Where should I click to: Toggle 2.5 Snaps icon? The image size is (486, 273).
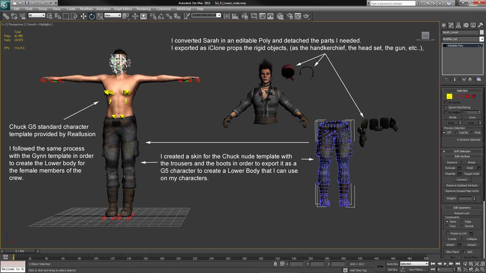pyautogui.click(x=153, y=16)
